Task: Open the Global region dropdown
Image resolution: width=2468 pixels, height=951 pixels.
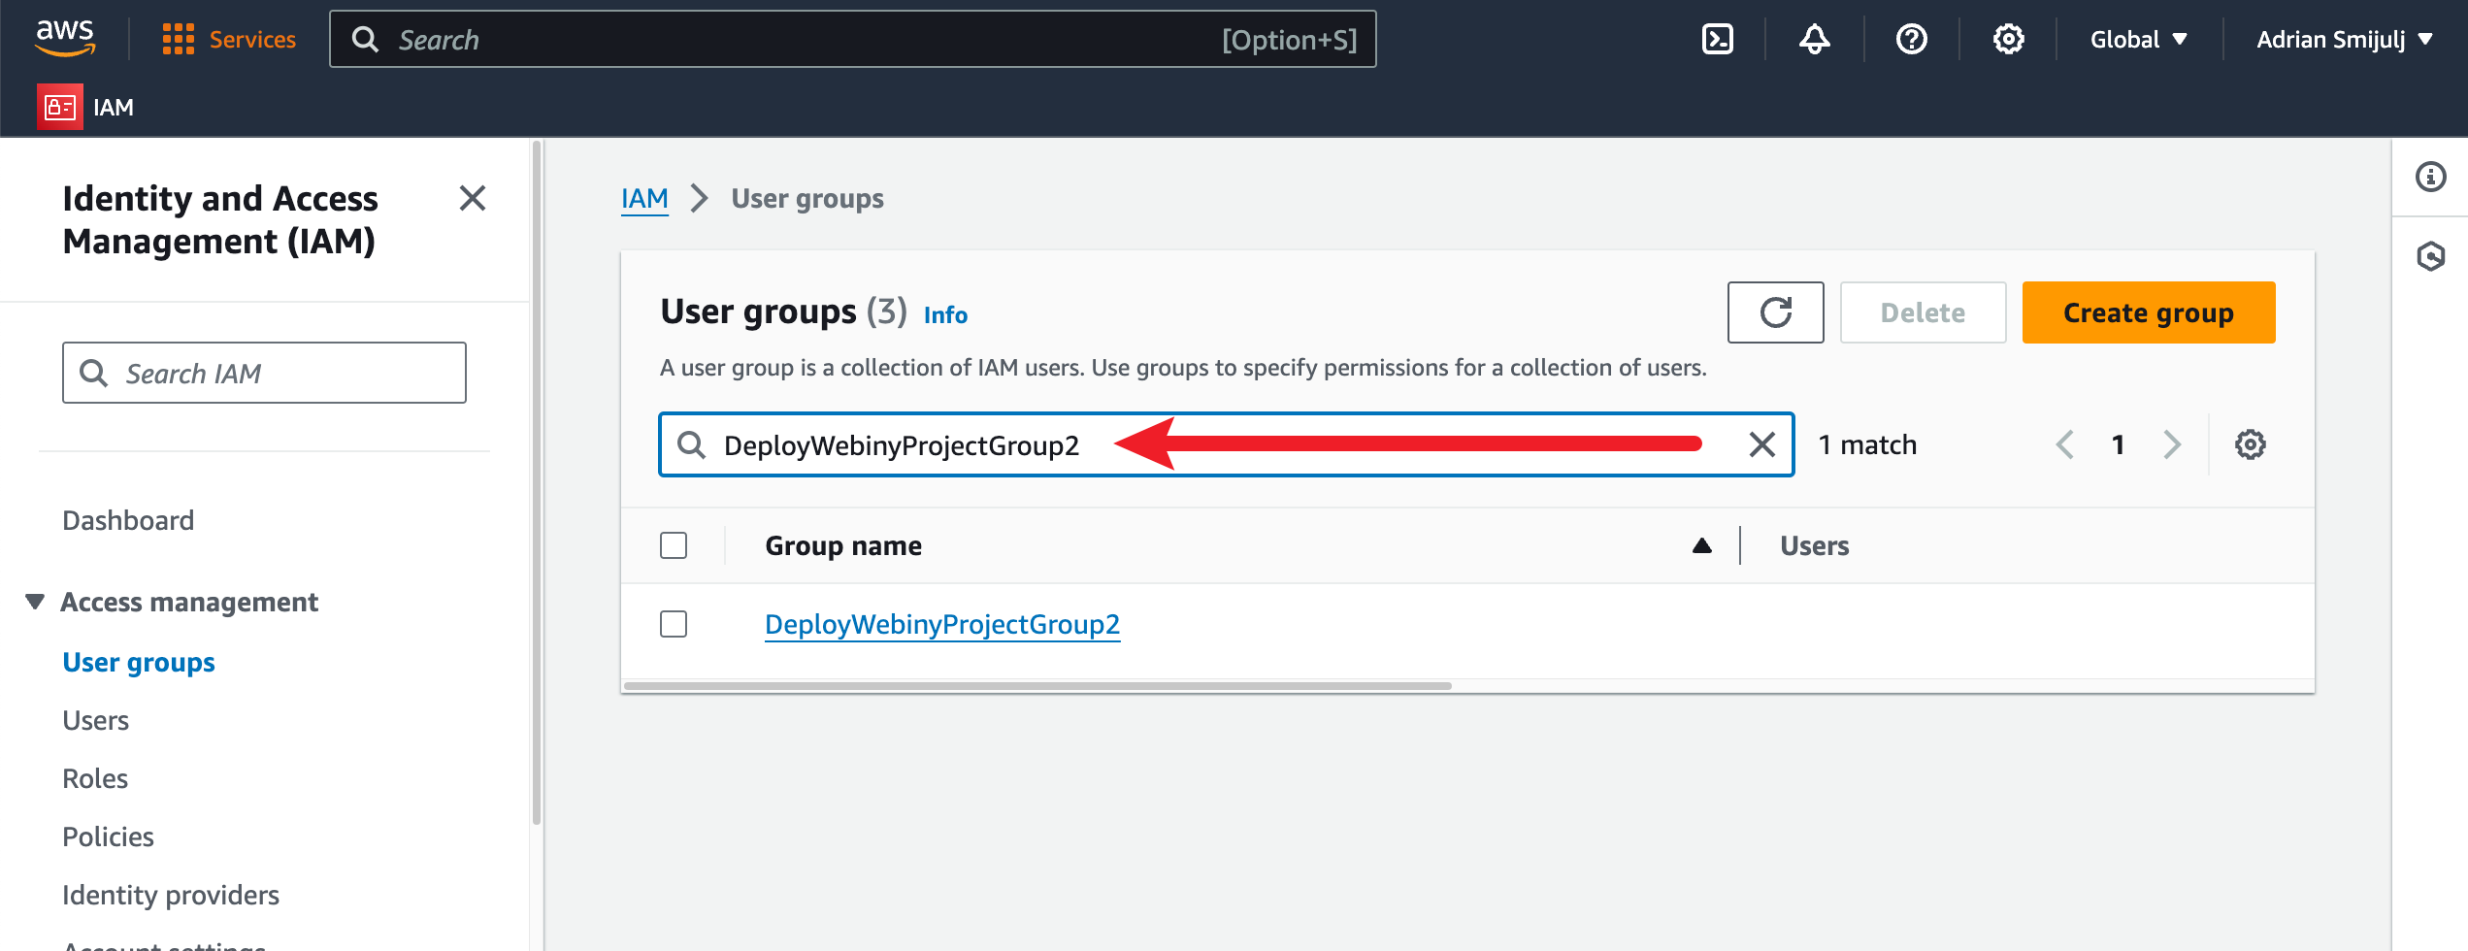Action: 2138,39
